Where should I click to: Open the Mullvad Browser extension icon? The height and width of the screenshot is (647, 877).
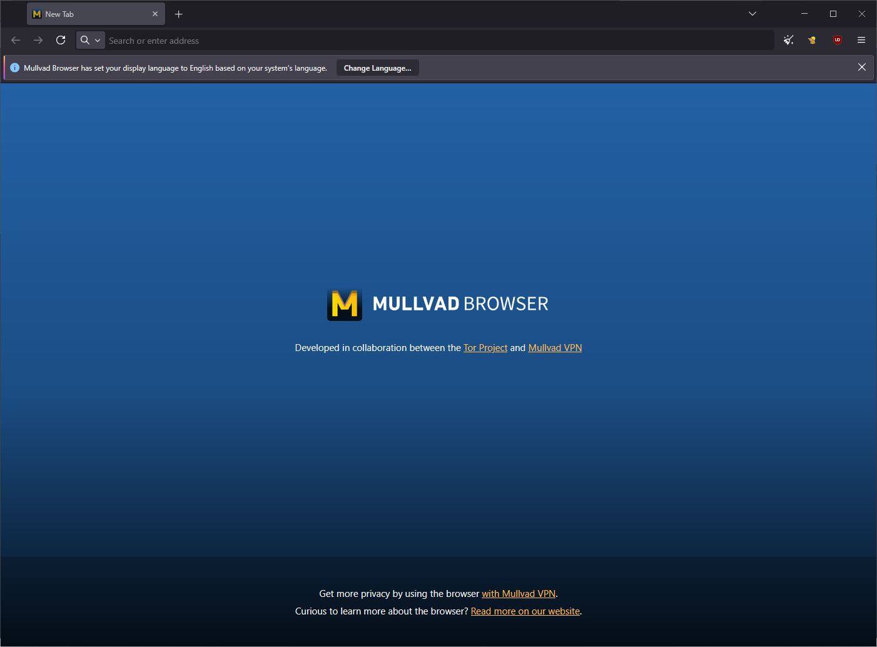tap(812, 40)
